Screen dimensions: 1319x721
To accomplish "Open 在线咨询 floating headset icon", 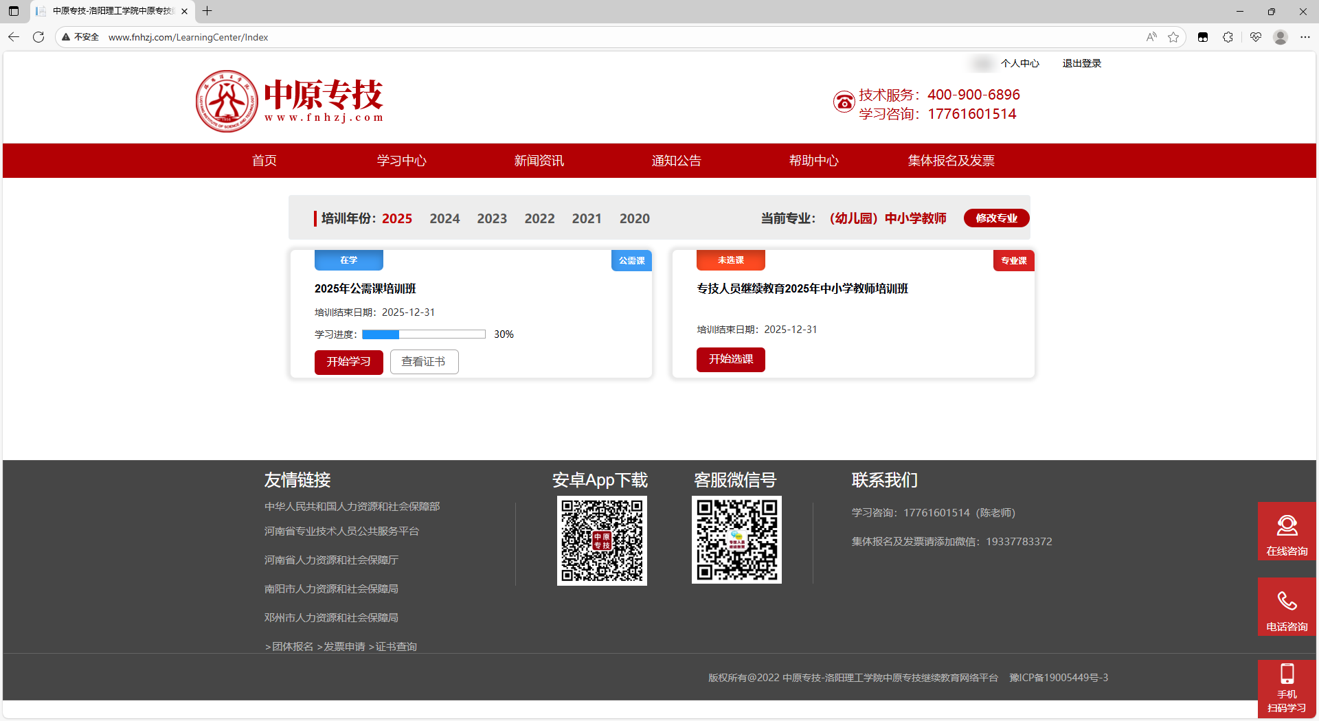I will pyautogui.click(x=1287, y=531).
